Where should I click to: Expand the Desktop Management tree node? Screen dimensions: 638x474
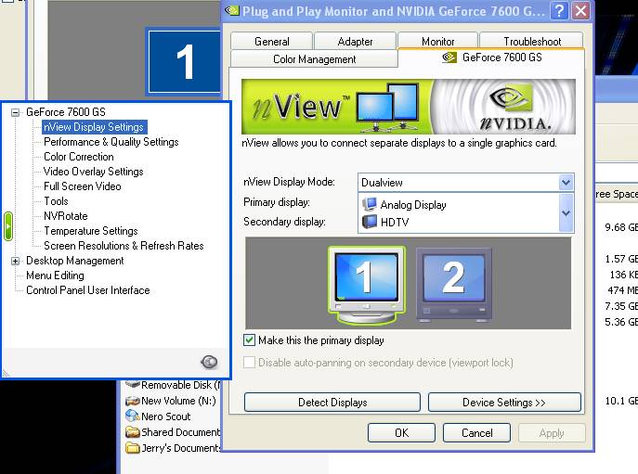coord(15,261)
